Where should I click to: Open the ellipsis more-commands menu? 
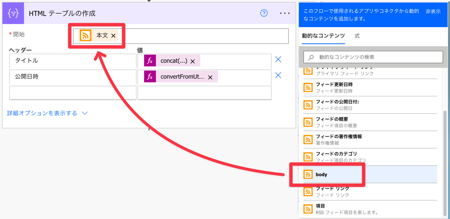[284, 13]
